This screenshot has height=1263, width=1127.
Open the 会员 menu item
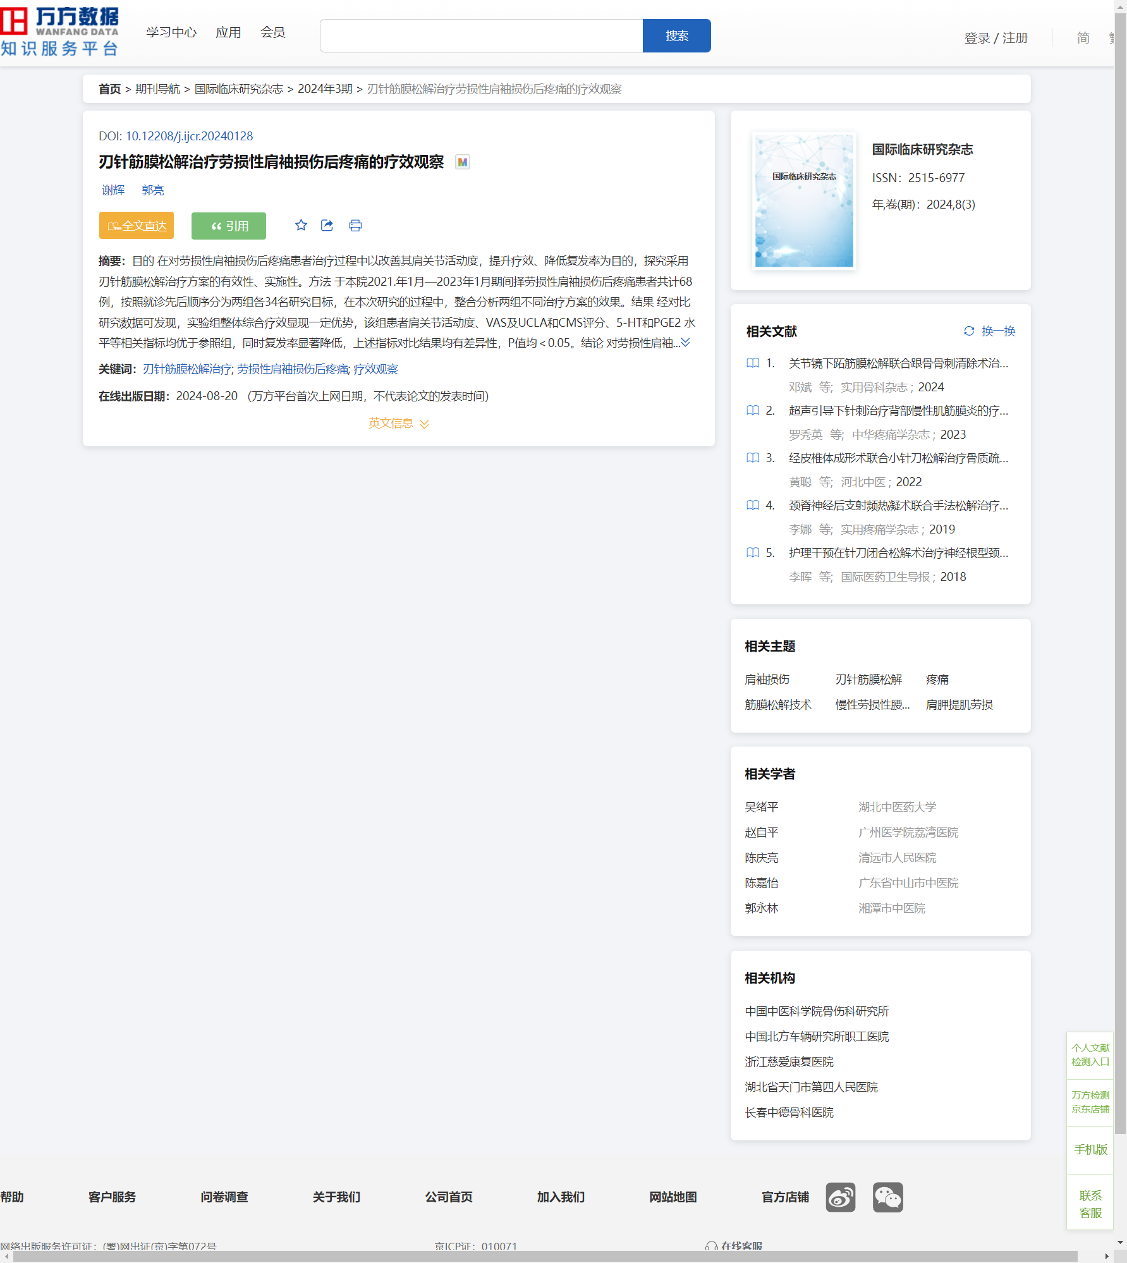(x=272, y=32)
